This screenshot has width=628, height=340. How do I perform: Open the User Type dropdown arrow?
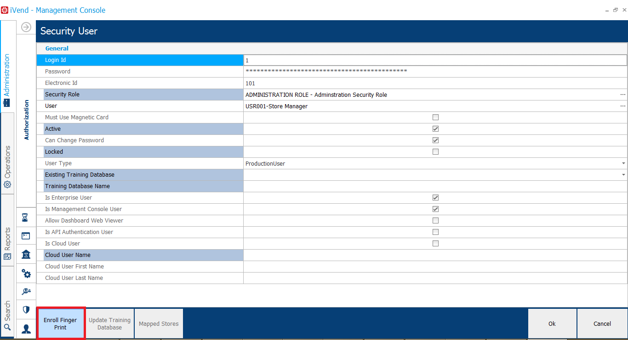(x=623, y=163)
